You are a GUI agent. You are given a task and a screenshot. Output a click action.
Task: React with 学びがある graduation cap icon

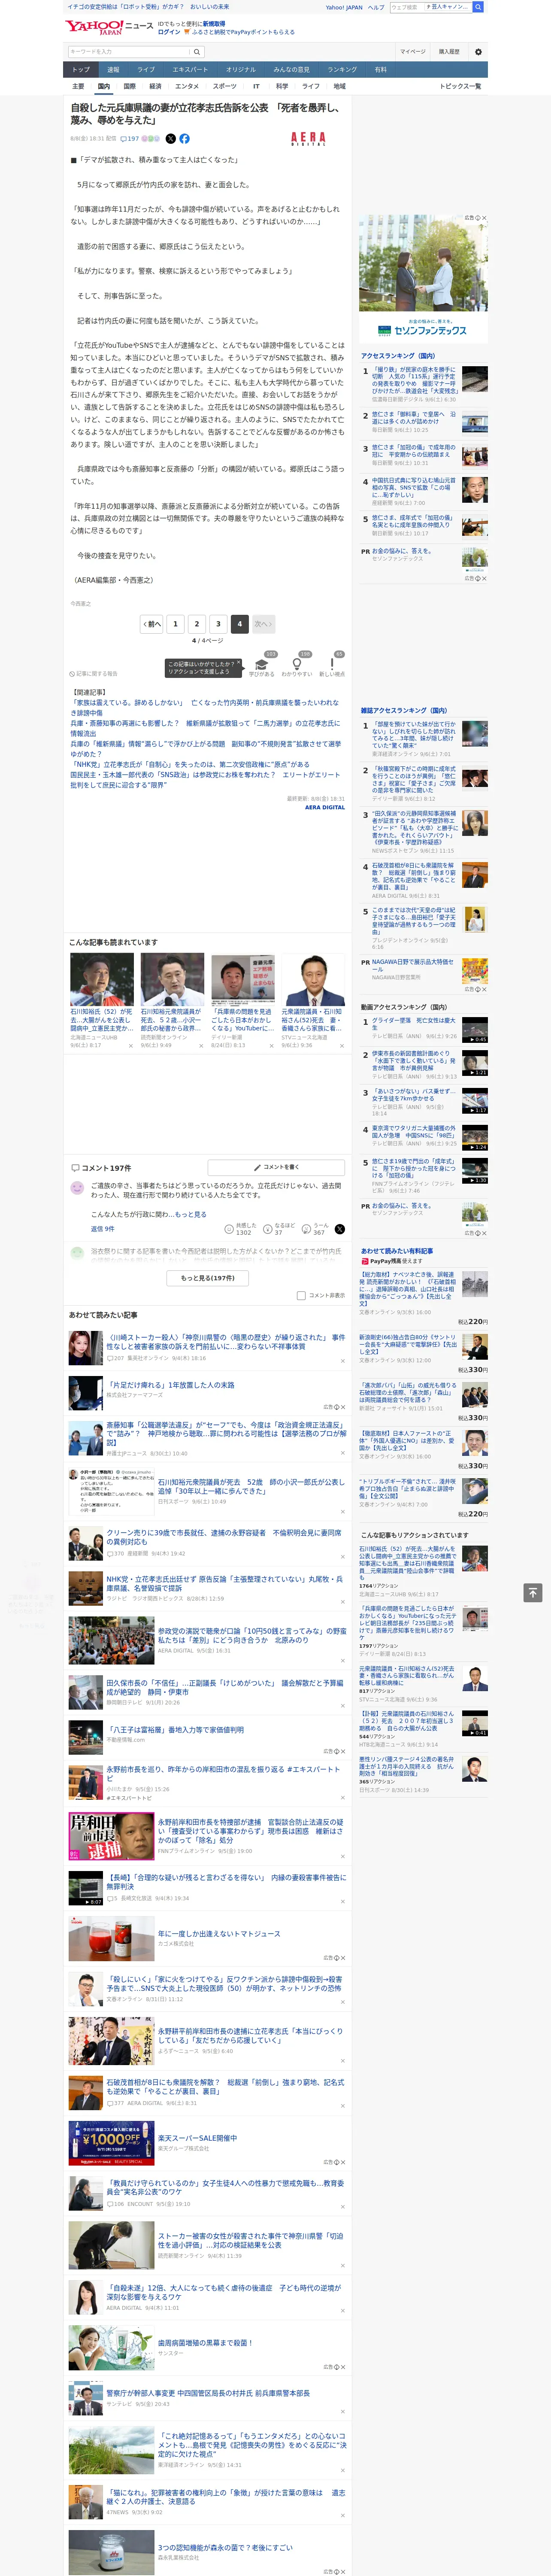point(262,664)
